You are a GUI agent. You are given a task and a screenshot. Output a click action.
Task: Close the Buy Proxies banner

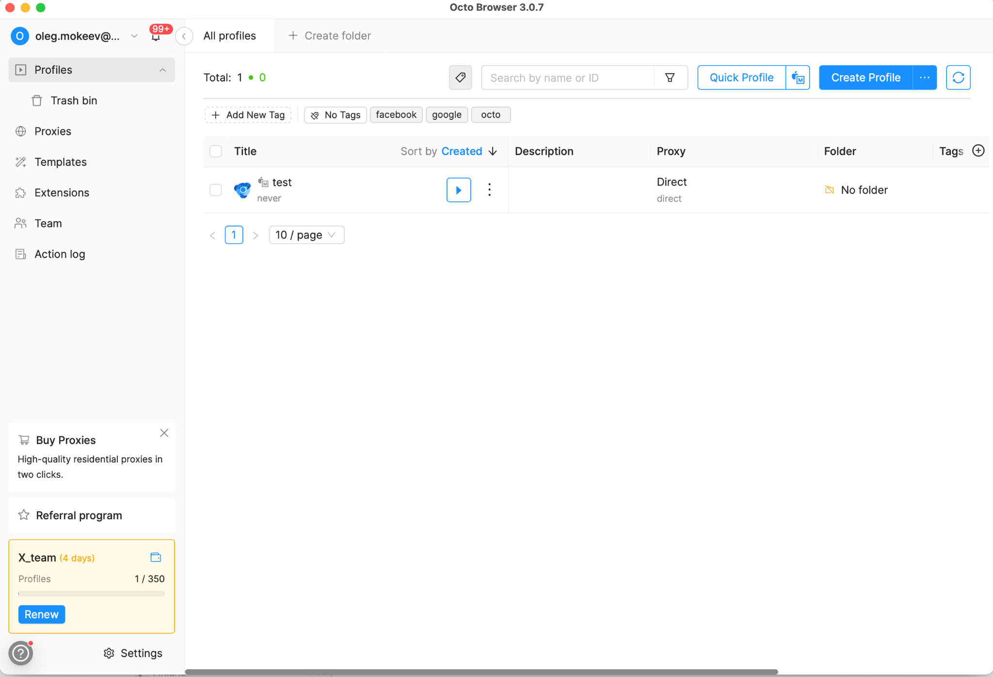(x=164, y=433)
